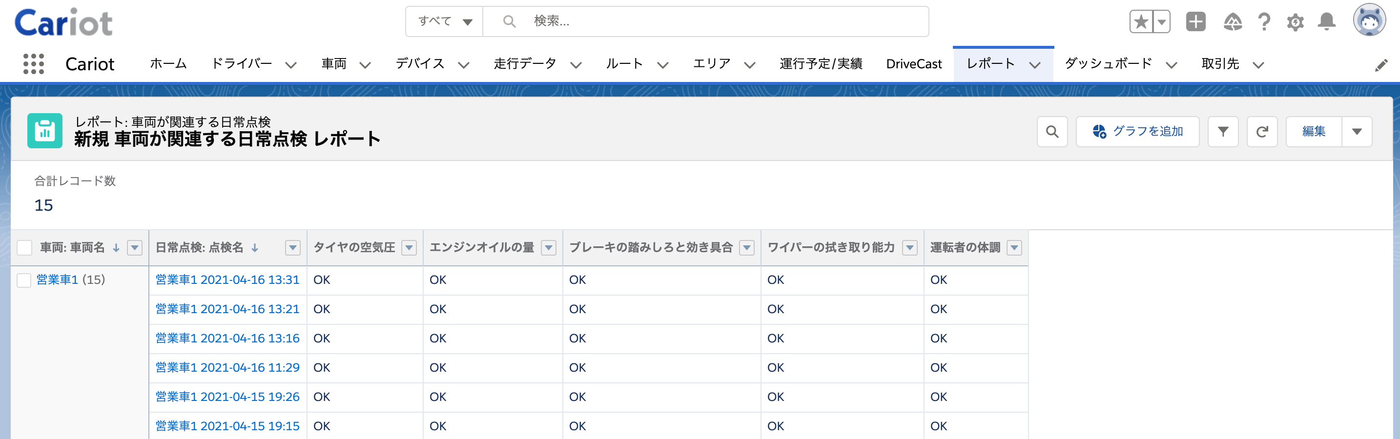Open the エリア tab

click(712, 64)
